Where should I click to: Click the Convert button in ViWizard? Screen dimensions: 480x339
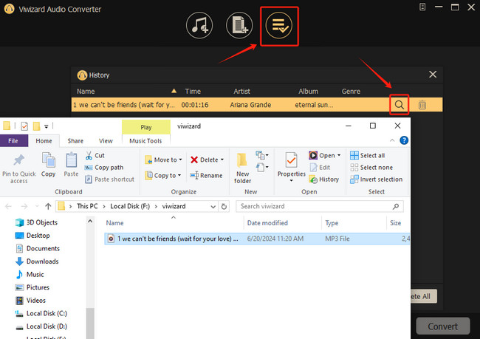coord(442,326)
